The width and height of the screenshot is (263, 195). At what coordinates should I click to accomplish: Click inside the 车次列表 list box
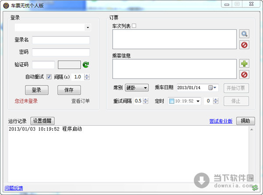tap(174, 39)
